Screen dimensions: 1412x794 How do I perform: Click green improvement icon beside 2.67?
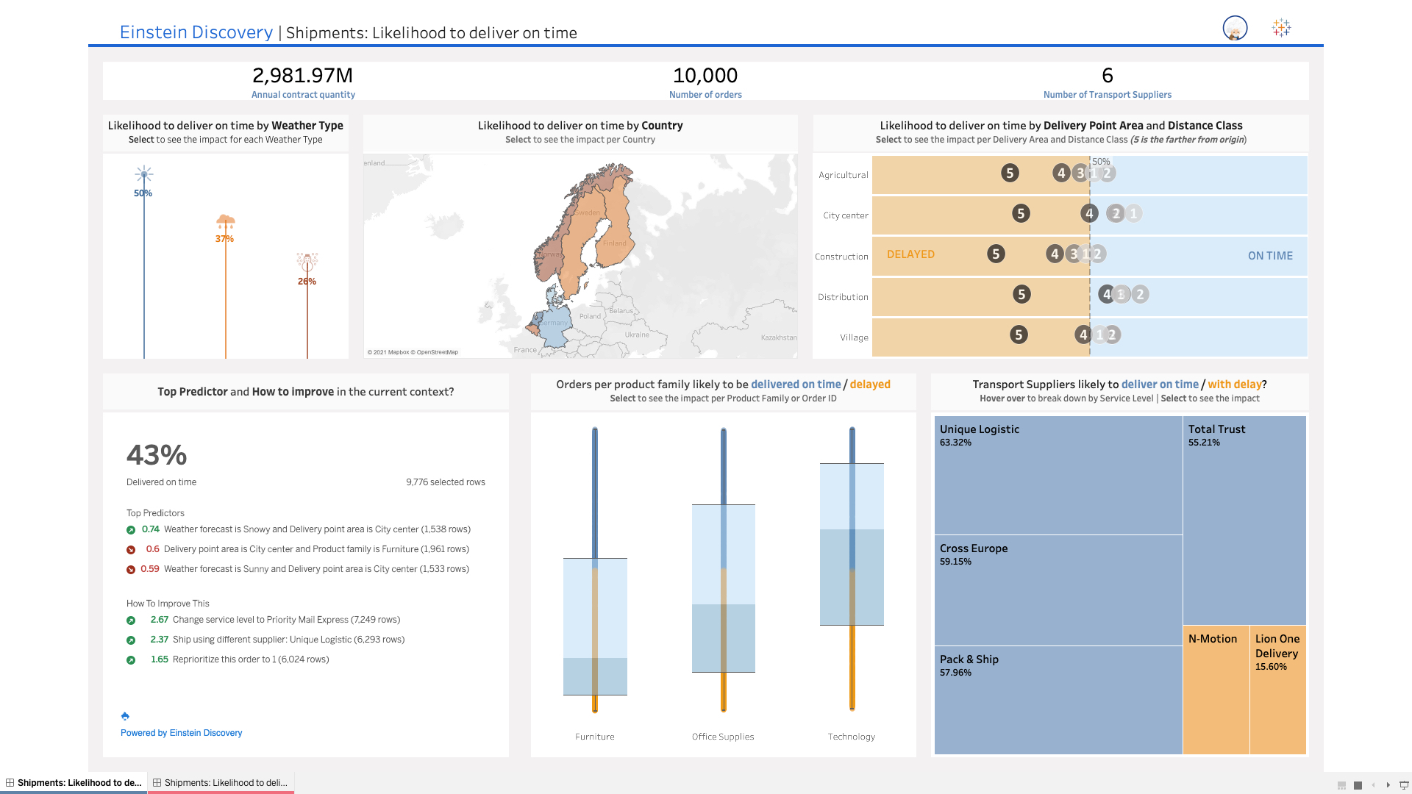click(x=131, y=620)
